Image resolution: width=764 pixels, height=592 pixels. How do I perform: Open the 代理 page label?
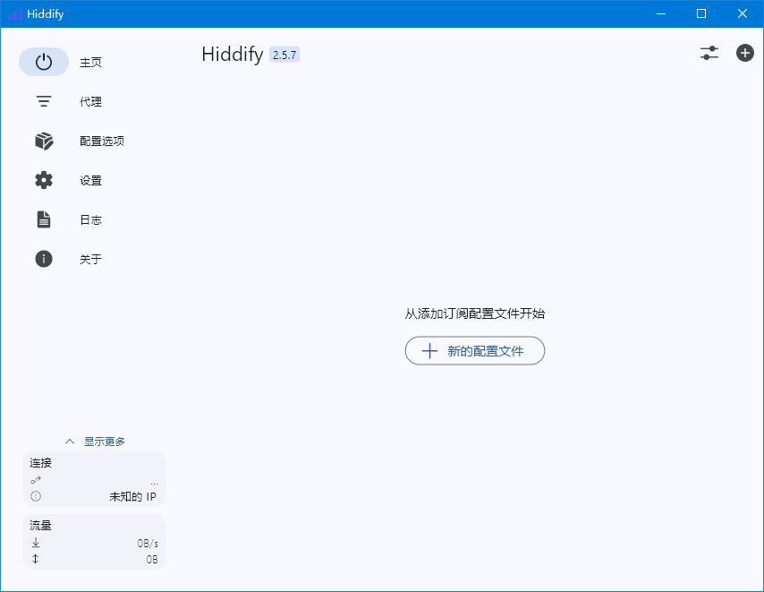[90, 101]
